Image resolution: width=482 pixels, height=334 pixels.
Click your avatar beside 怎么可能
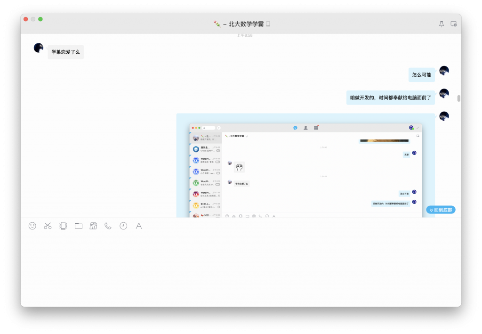[x=443, y=70]
